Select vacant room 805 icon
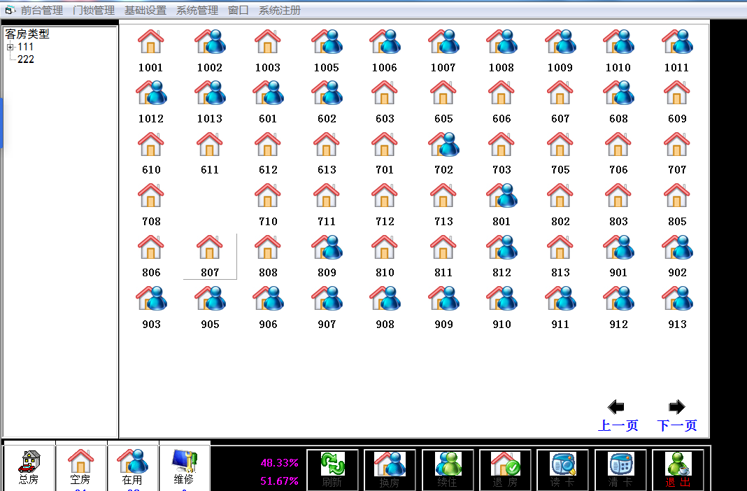747x491 pixels. click(677, 196)
